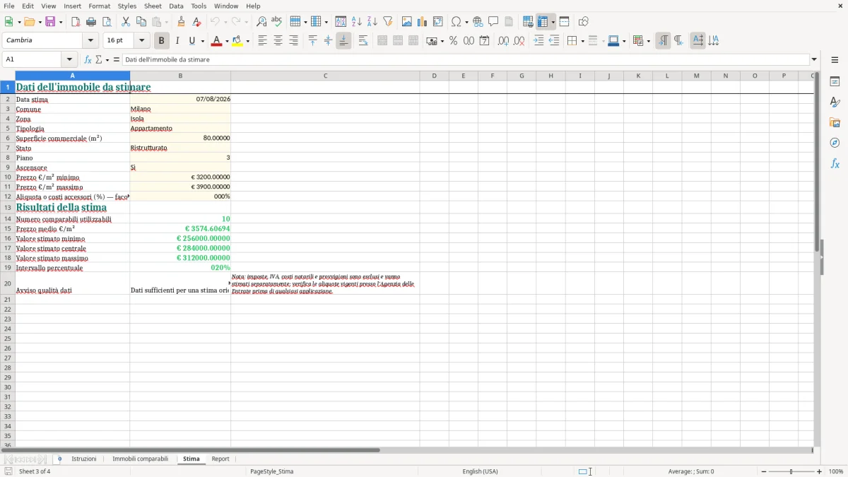Delete a decimal place
The width and height of the screenshot is (848, 477).
point(519,41)
